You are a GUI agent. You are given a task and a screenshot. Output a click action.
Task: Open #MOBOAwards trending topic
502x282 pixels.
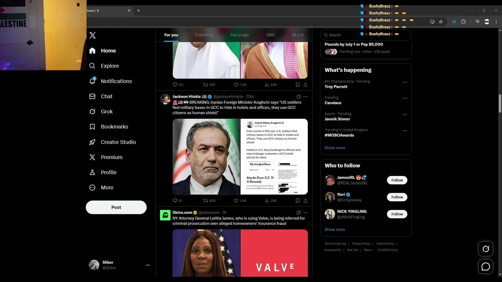coord(339,135)
